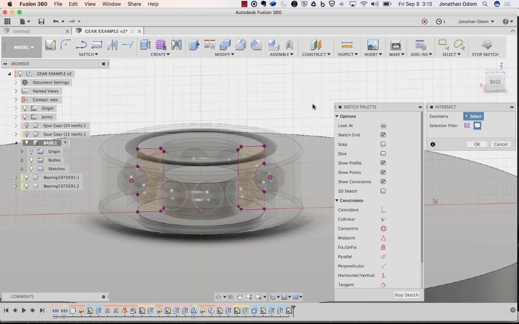Click the Insert image icon in toolbar
Viewport: 519px width, 324px height.
[373, 45]
